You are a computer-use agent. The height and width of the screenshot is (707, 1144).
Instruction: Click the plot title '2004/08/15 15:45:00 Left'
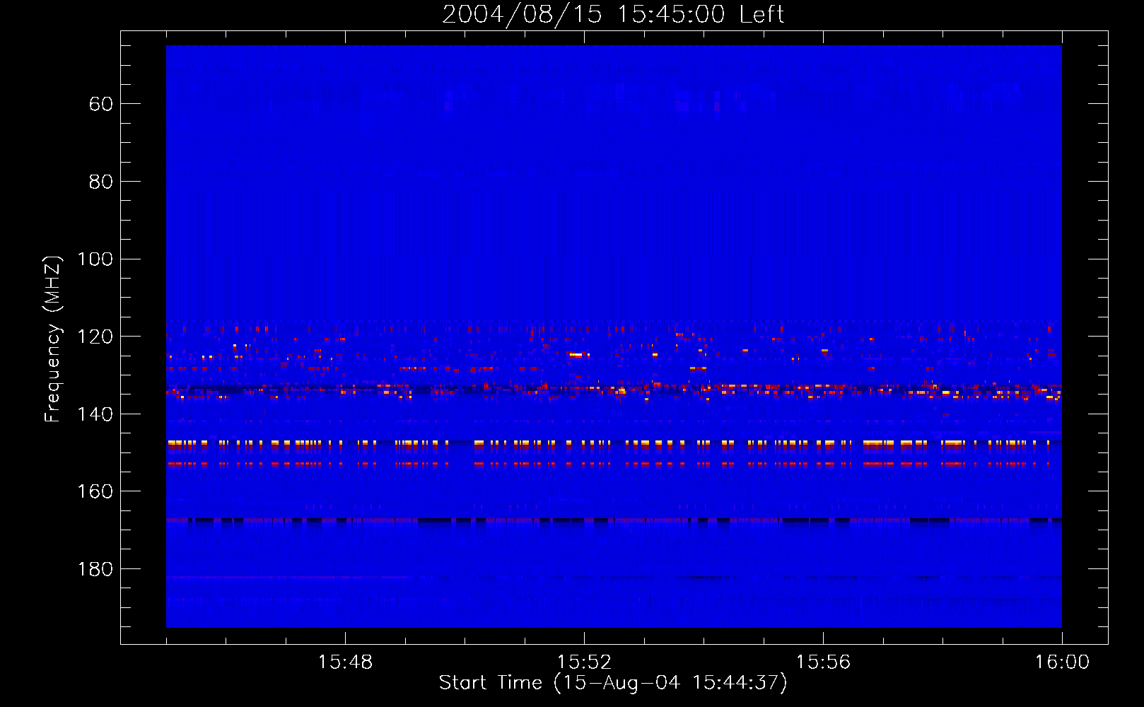tap(613, 14)
